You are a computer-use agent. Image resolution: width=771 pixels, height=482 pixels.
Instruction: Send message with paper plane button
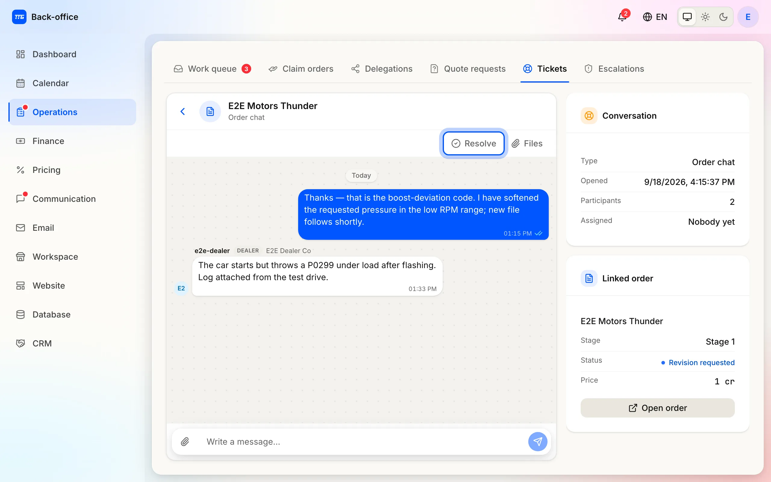coord(538,442)
